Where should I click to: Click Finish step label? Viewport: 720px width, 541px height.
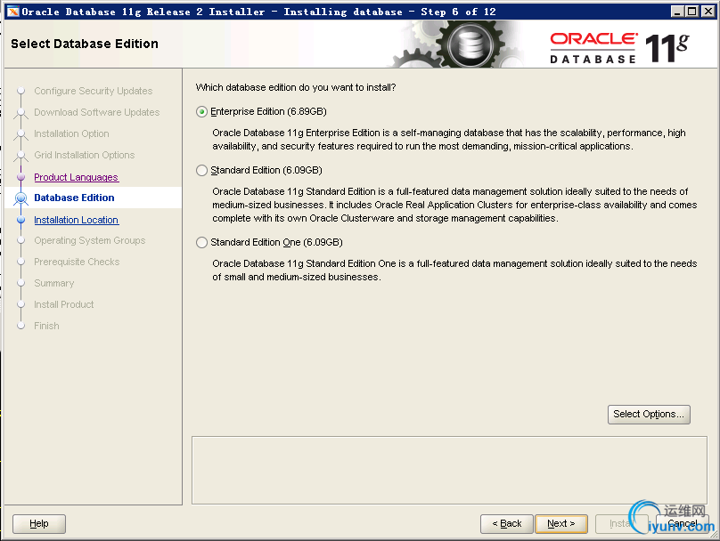(x=46, y=326)
